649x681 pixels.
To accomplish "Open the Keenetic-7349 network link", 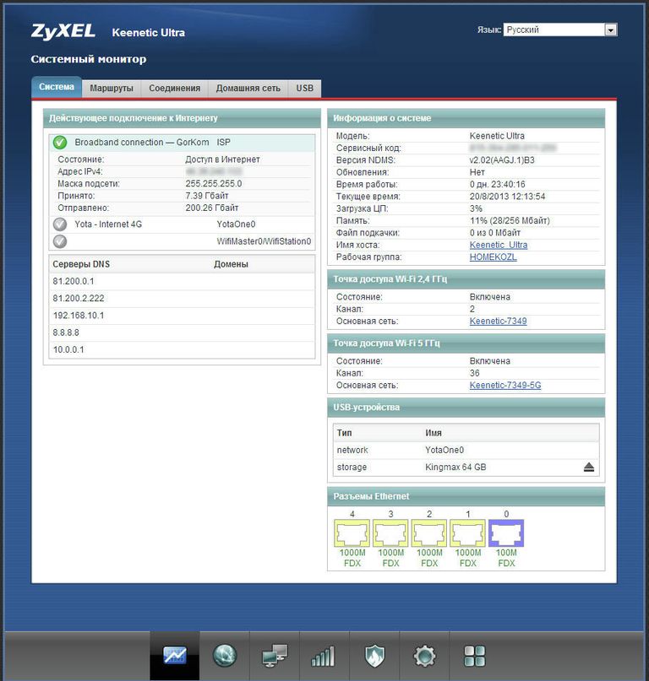I will pyautogui.click(x=498, y=321).
